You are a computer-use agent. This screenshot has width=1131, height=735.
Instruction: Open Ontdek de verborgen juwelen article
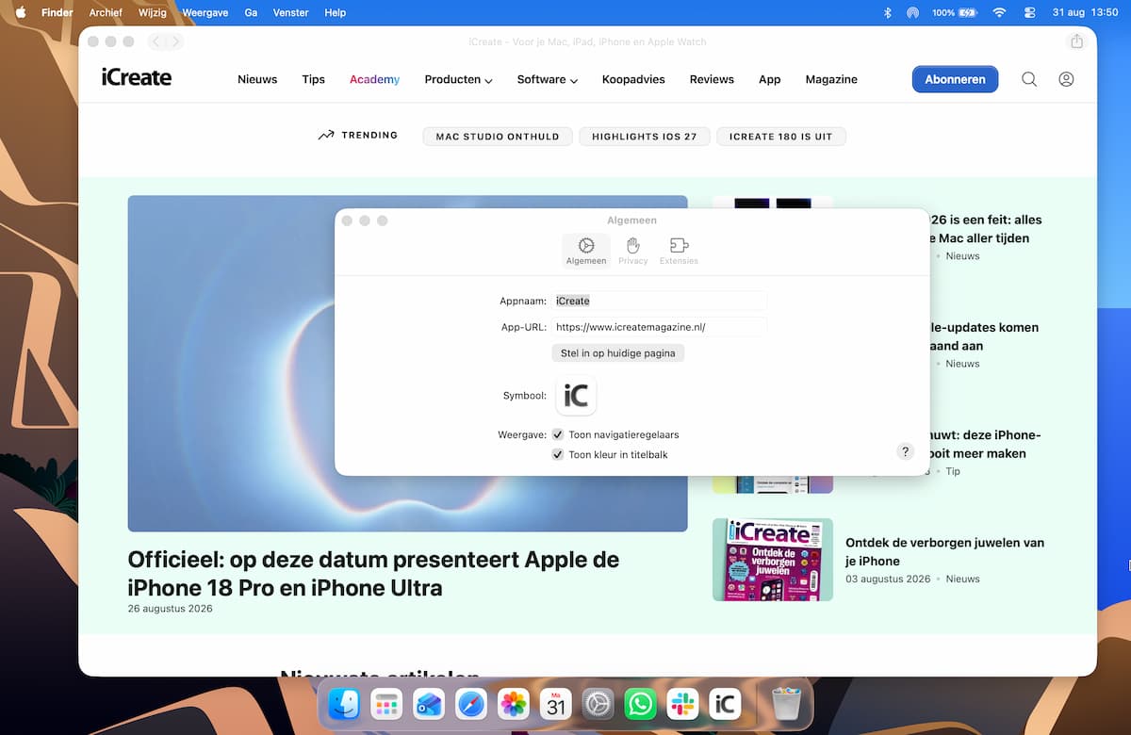(944, 551)
